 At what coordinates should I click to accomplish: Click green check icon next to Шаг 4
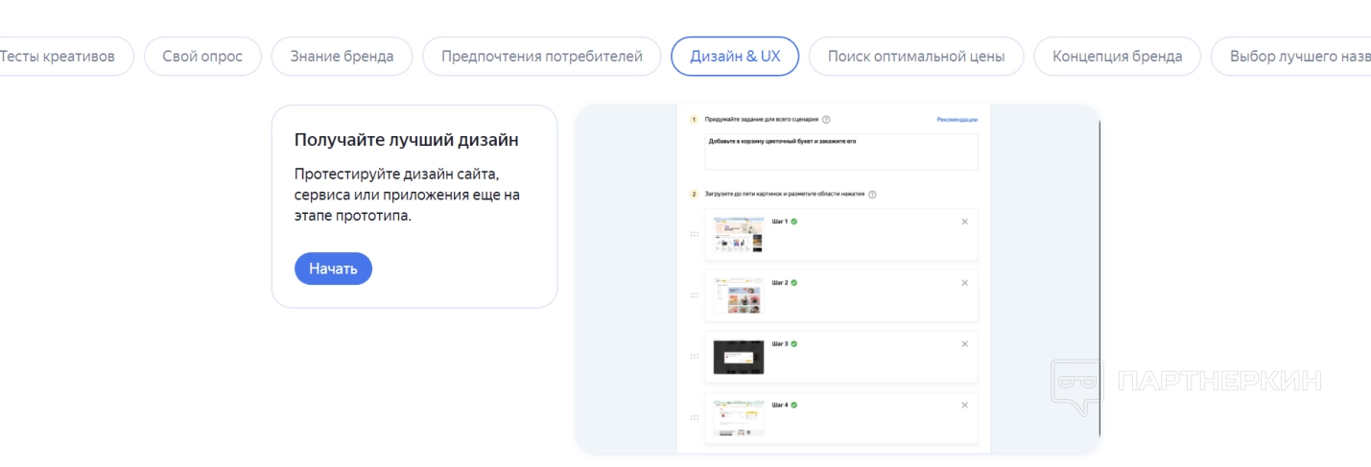(794, 405)
